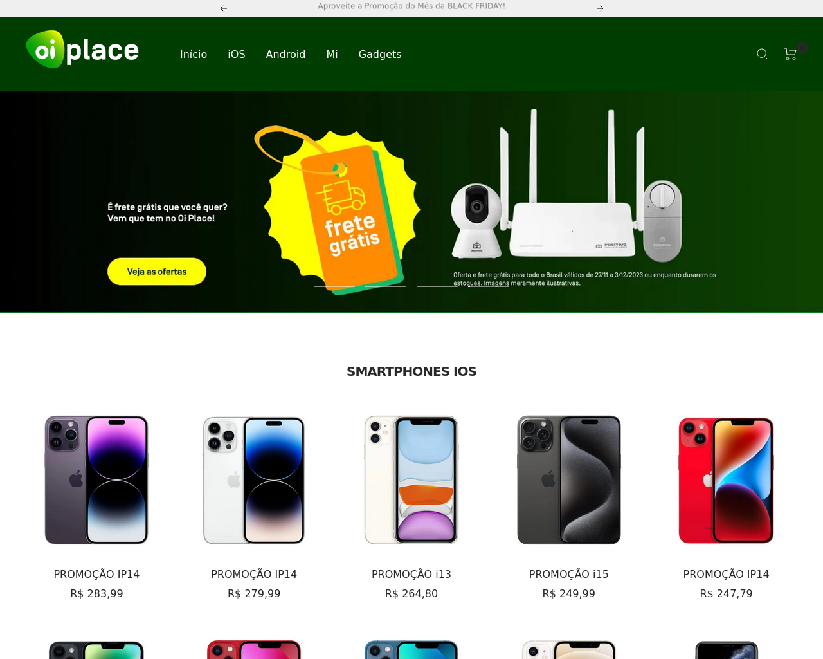This screenshot has width=823, height=659.
Task: Click the Veja as ofertas button
Action: pos(157,272)
